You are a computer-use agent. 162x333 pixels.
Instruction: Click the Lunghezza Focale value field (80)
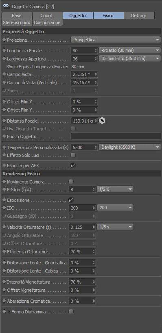83,51
